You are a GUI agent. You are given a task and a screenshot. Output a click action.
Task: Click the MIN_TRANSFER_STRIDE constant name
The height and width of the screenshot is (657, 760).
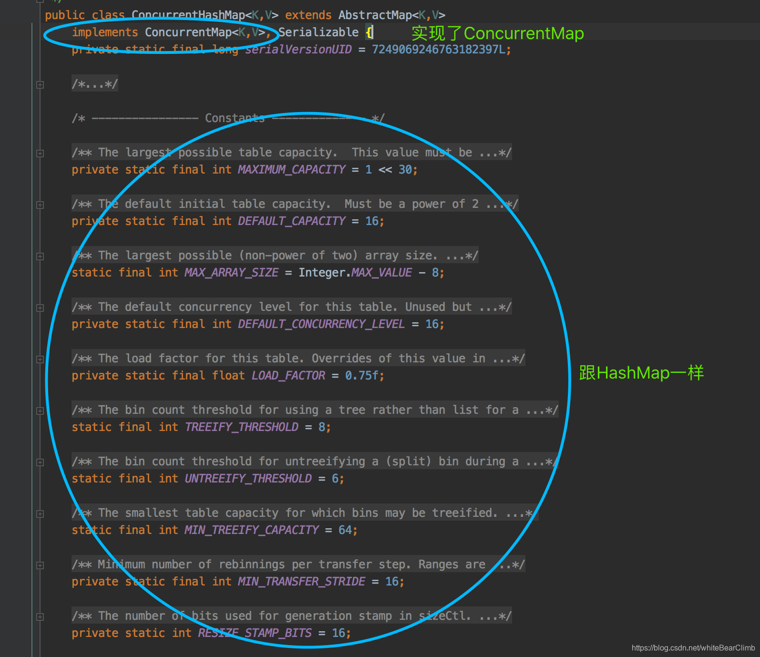pos(302,582)
